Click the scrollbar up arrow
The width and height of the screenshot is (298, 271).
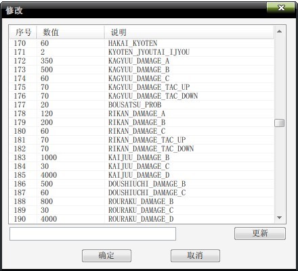pos(279,31)
